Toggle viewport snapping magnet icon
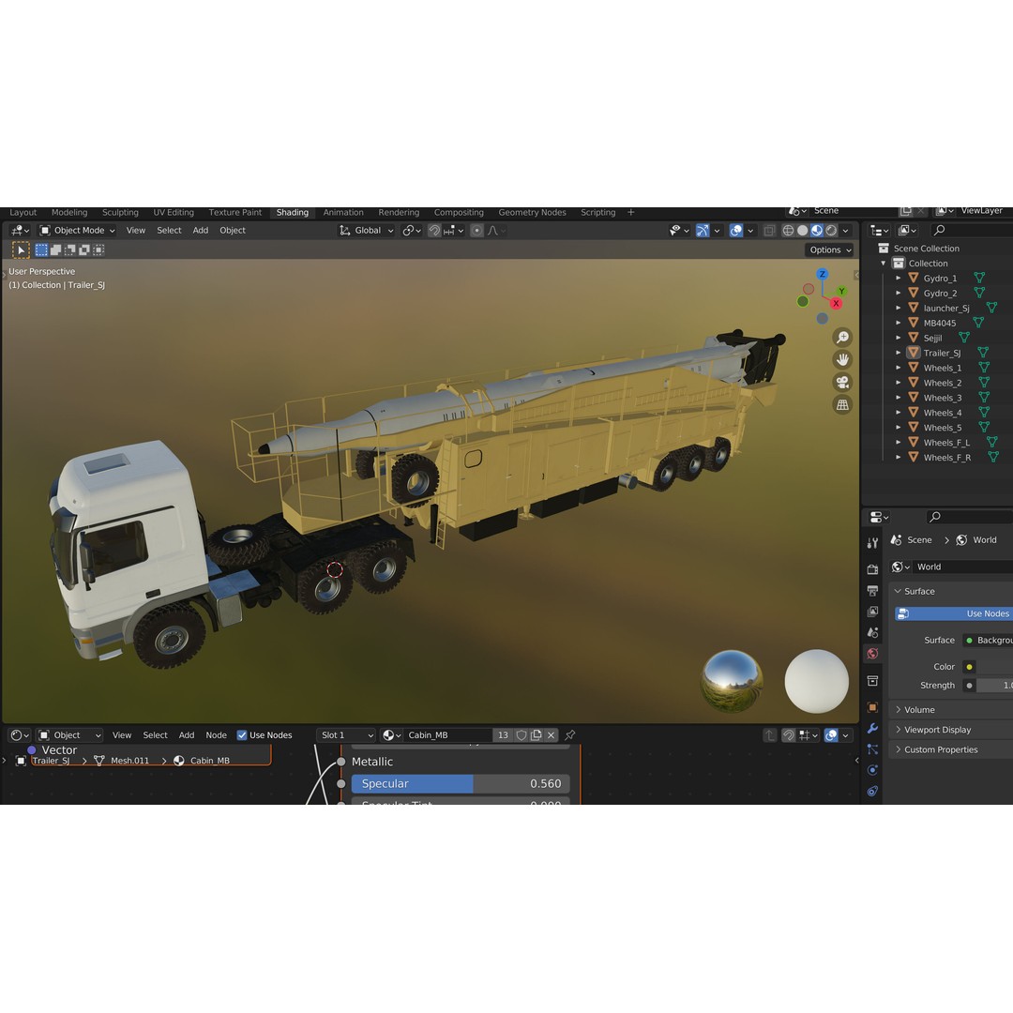Viewport: 1013px width, 1013px height. pyautogui.click(x=435, y=231)
